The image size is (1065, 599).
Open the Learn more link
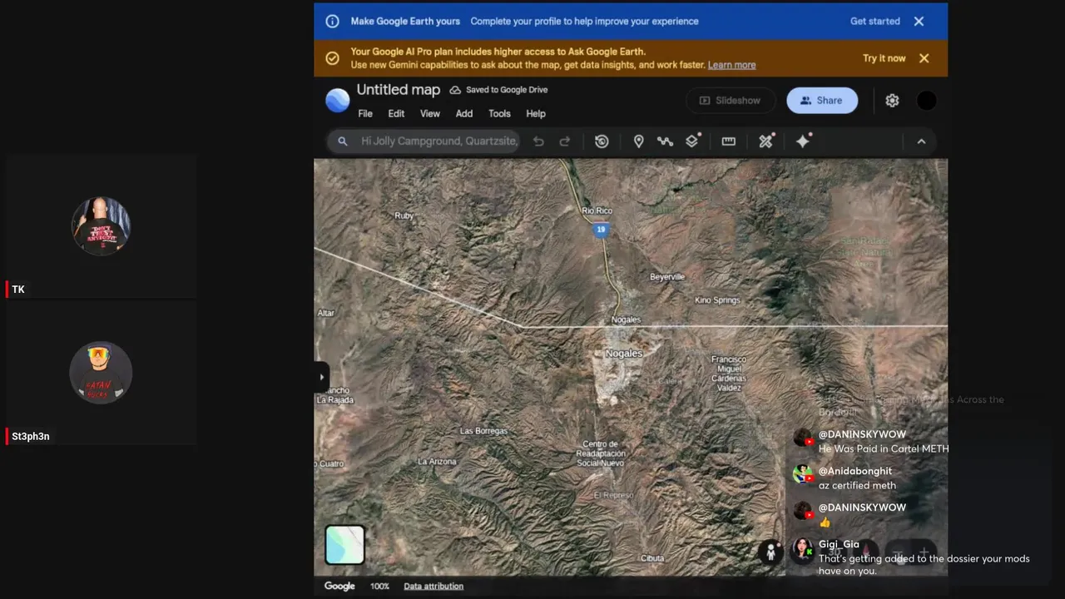(732, 65)
